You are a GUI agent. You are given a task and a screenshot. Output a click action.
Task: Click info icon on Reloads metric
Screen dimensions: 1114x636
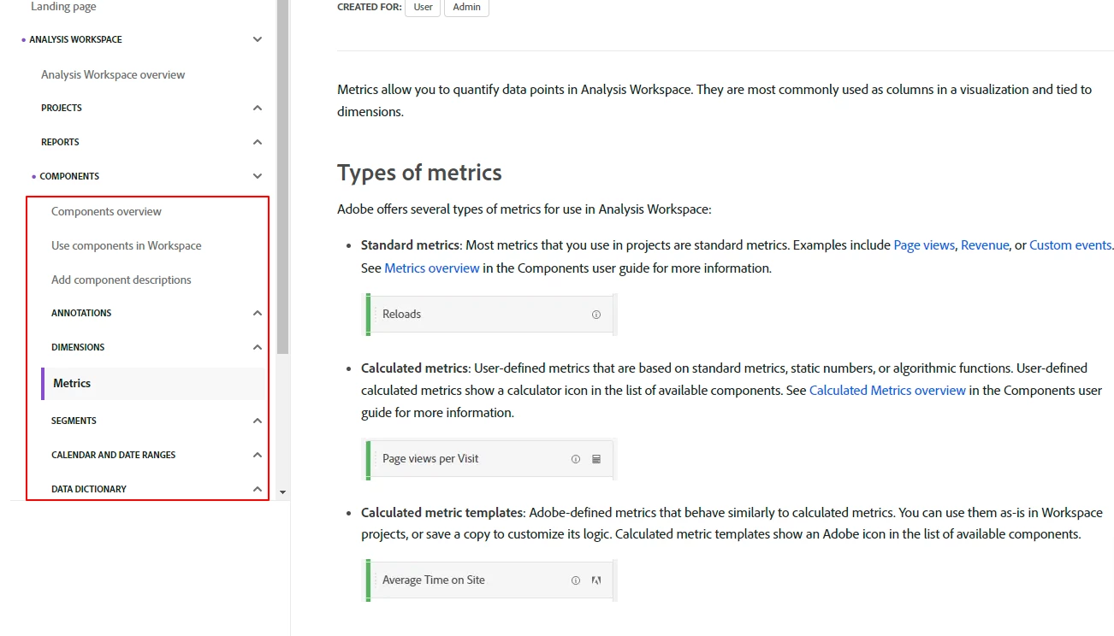[596, 315]
